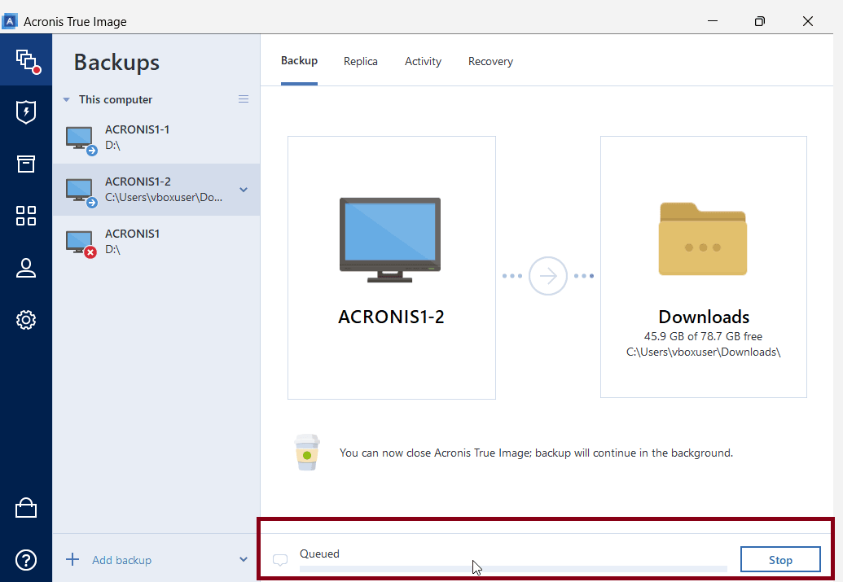Open the Acronis store bag icon
Screen dimensions: 843x582
pos(26,507)
